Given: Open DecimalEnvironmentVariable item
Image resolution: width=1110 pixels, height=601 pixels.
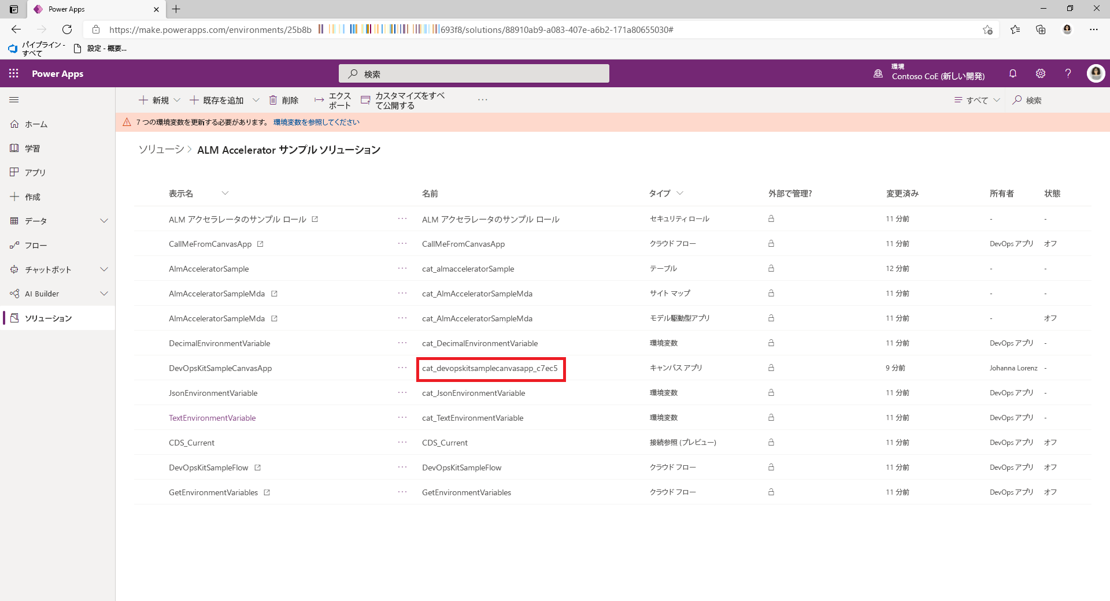Looking at the screenshot, I should tap(220, 343).
